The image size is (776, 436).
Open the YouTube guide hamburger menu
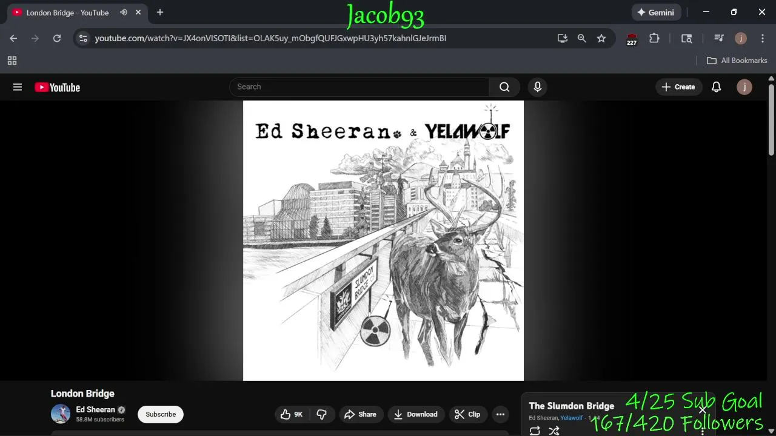click(x=18, y=87)
